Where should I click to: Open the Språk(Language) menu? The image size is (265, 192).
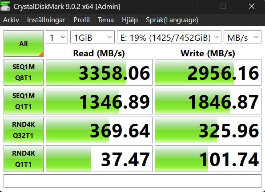coord(172,20)
